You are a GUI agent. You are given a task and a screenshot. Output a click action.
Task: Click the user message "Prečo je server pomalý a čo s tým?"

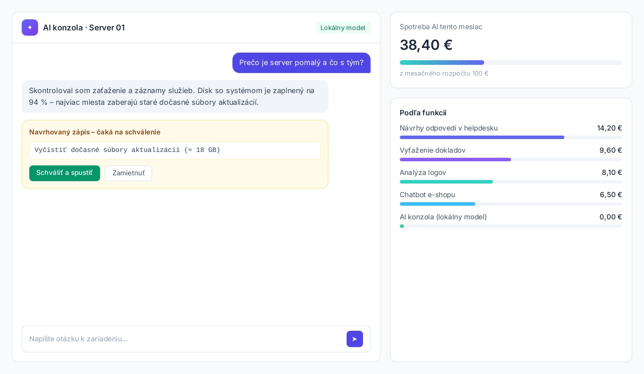click(301, 63)
